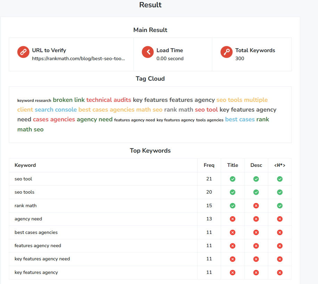Click the Desc red cross in agency need row

pyautogui.click(x=256, y=219)
